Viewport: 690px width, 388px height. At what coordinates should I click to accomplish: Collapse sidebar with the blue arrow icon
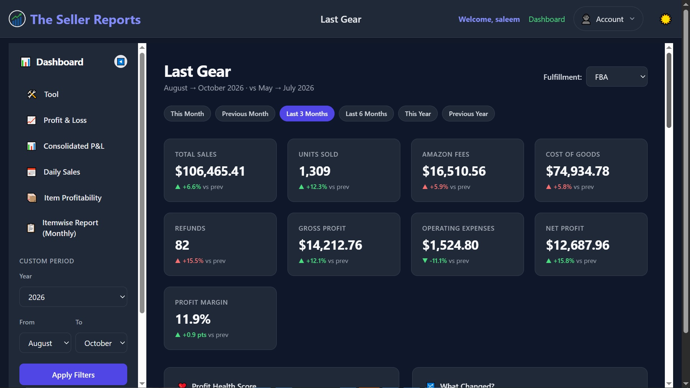(121, 62)
